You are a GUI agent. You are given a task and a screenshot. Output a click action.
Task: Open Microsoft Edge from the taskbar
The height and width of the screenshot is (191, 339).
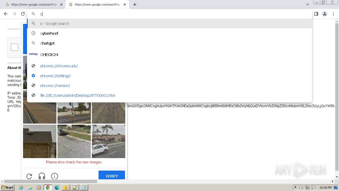tap(57, 188)
